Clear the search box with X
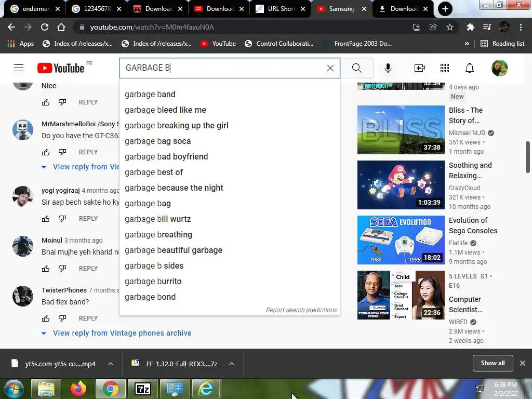532x399 pixels. 330,68
